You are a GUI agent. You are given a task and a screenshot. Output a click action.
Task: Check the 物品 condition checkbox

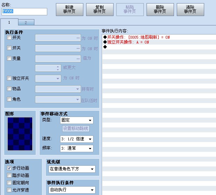click(x=9, y=88)
